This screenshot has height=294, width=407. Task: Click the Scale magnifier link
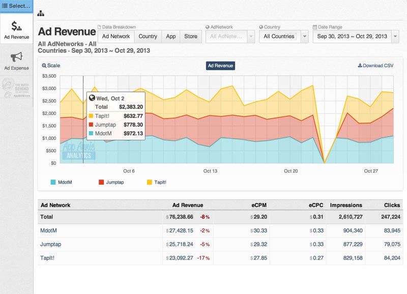[51, 66]
